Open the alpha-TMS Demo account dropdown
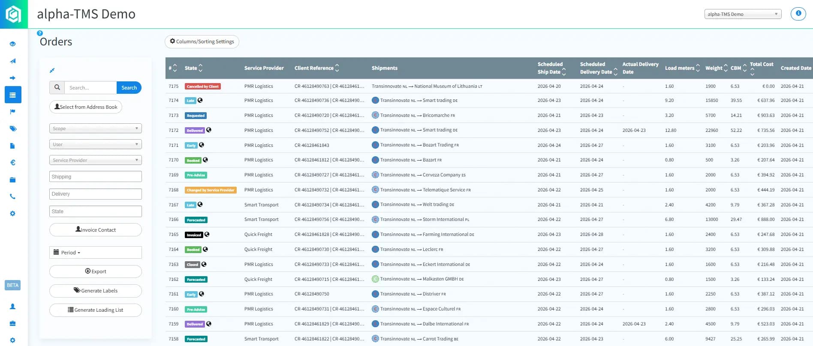813x346 pixels. tap(743, 14)
